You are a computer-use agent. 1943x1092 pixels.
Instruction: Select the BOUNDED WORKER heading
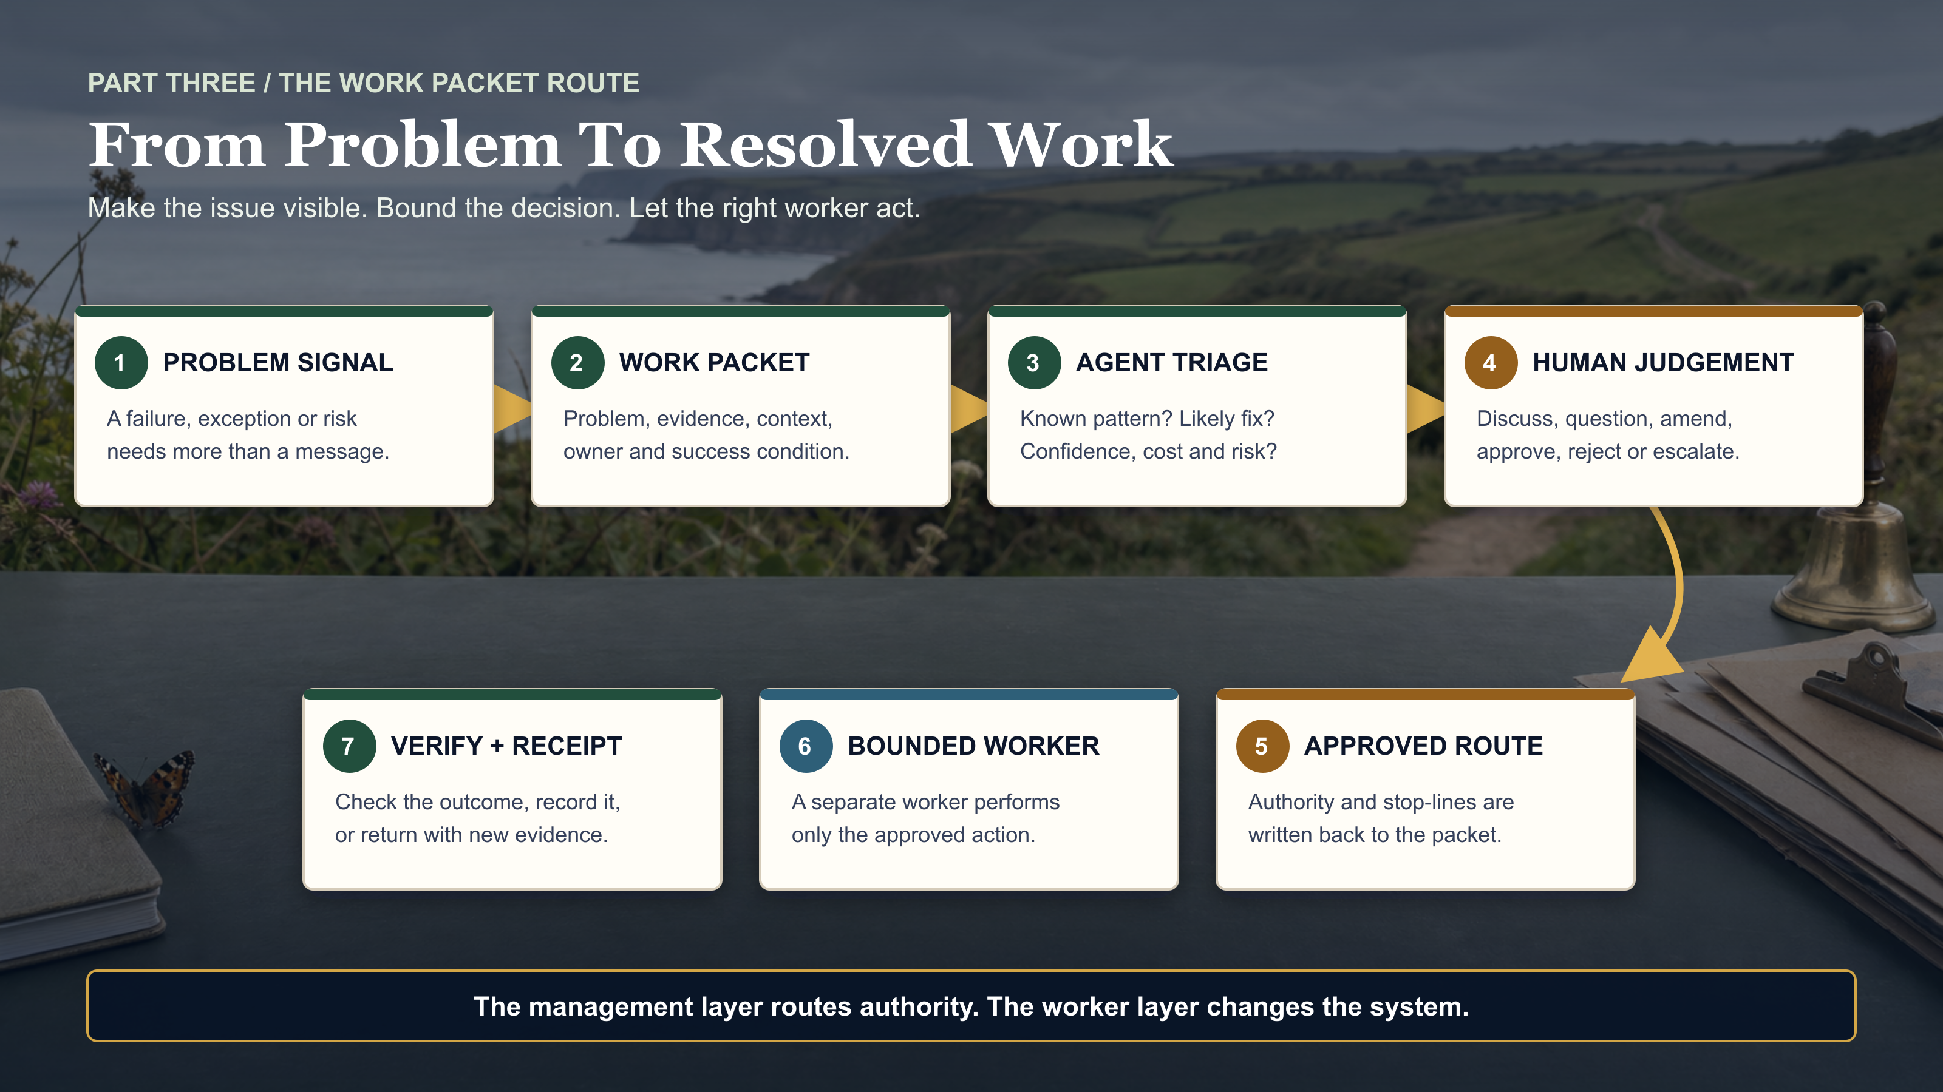[973, 746]
